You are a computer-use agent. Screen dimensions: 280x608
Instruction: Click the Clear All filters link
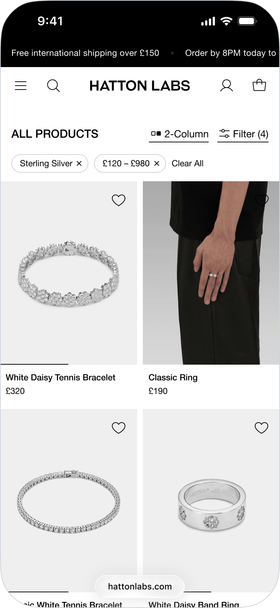(x=187, y=163)
